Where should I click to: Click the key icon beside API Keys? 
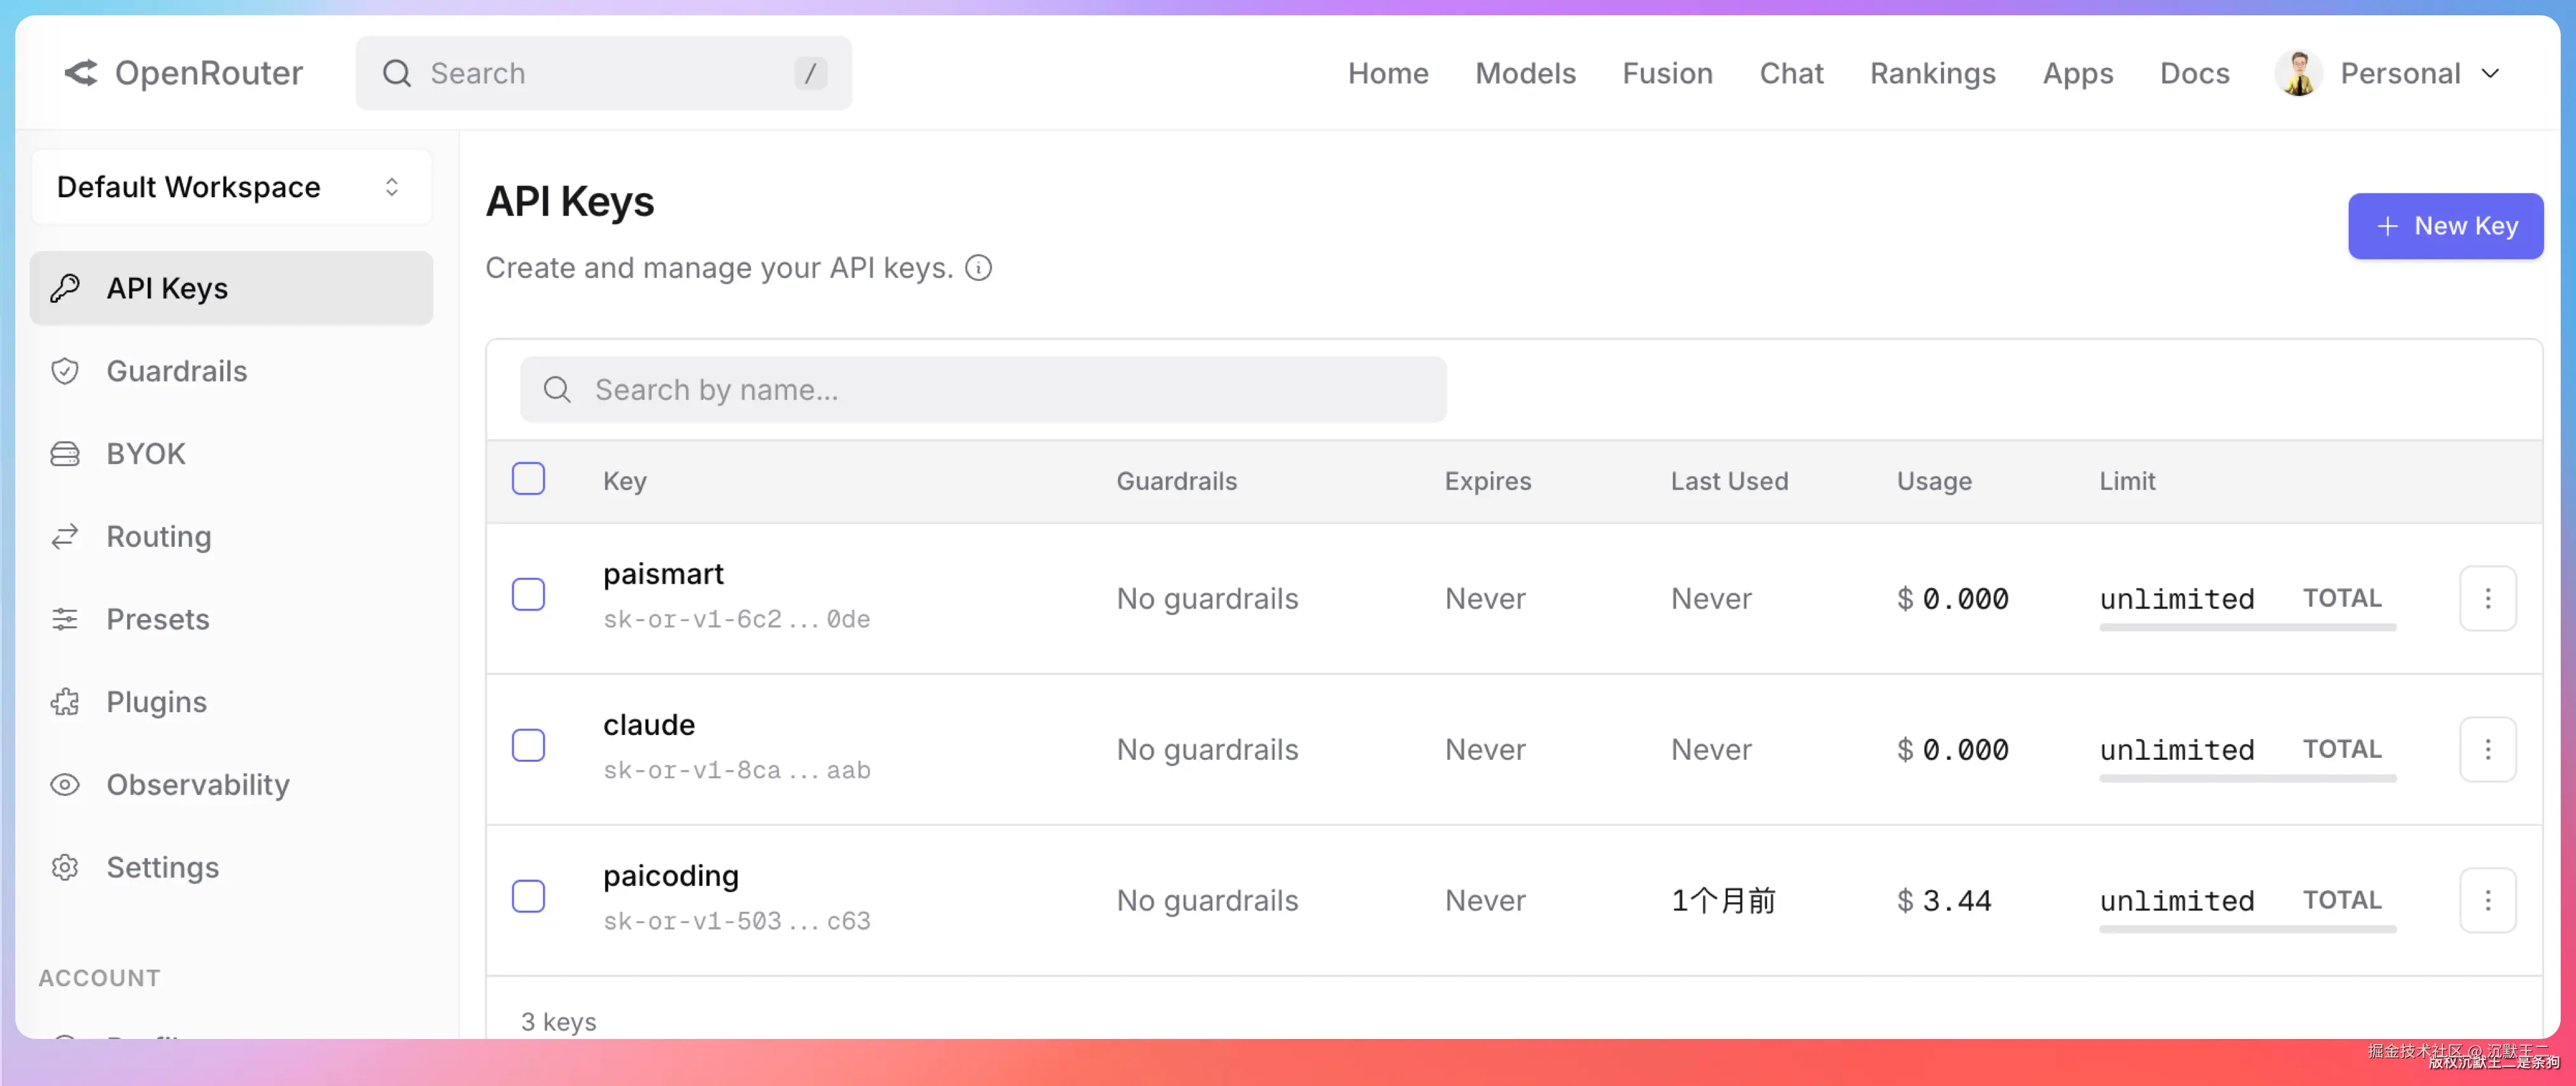coord(65,288)
